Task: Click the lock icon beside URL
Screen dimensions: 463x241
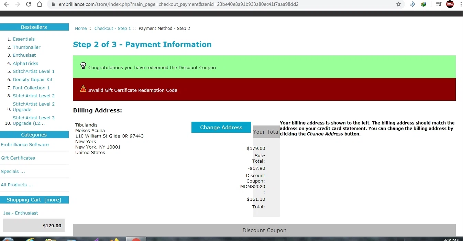Action: click(x=53, y=4)
